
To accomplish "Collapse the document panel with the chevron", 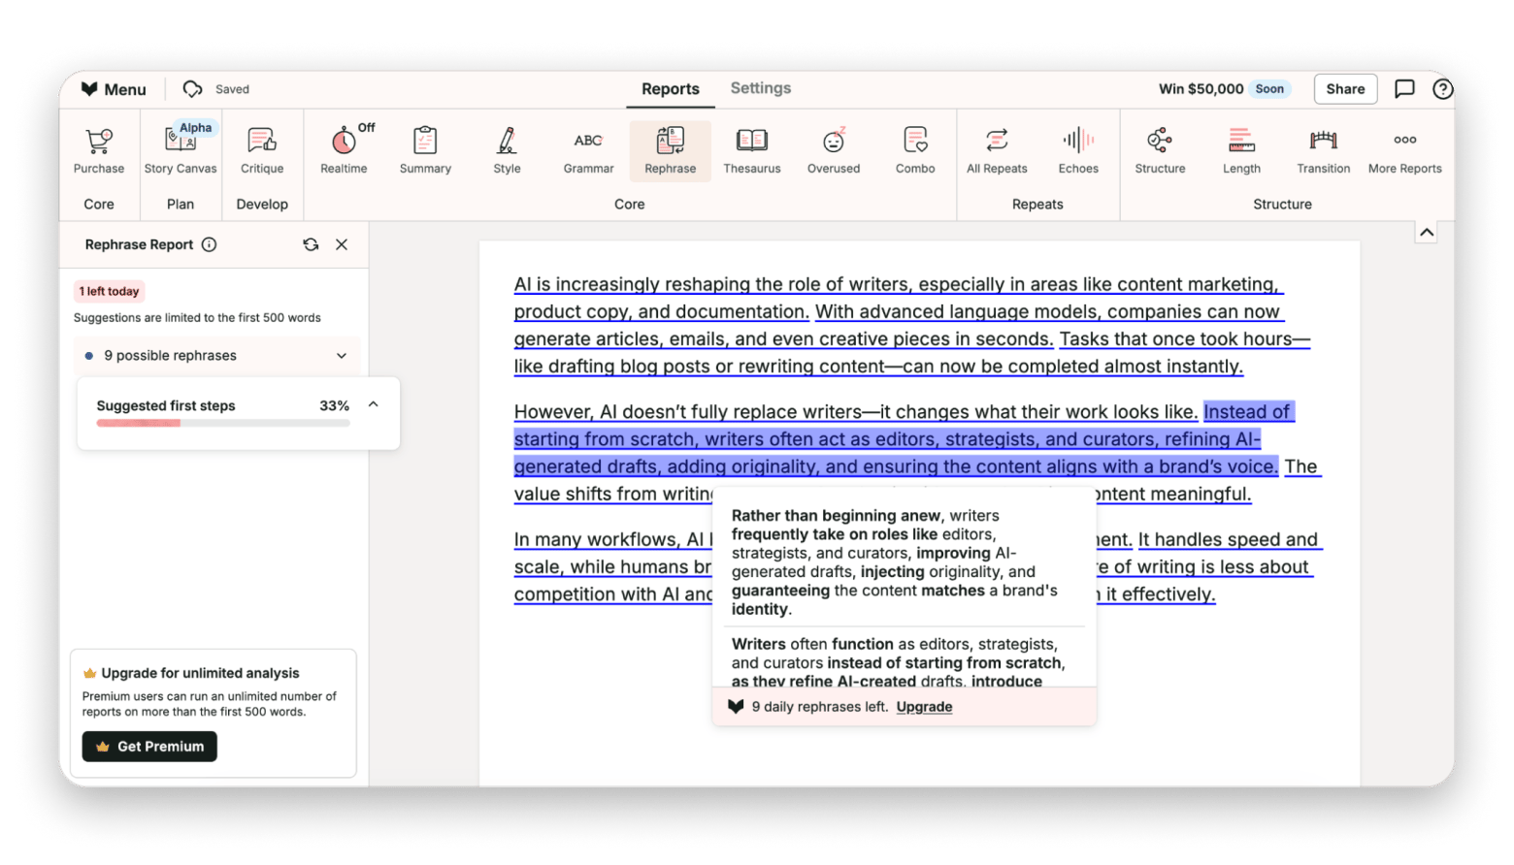I will tap(1427, 231).
